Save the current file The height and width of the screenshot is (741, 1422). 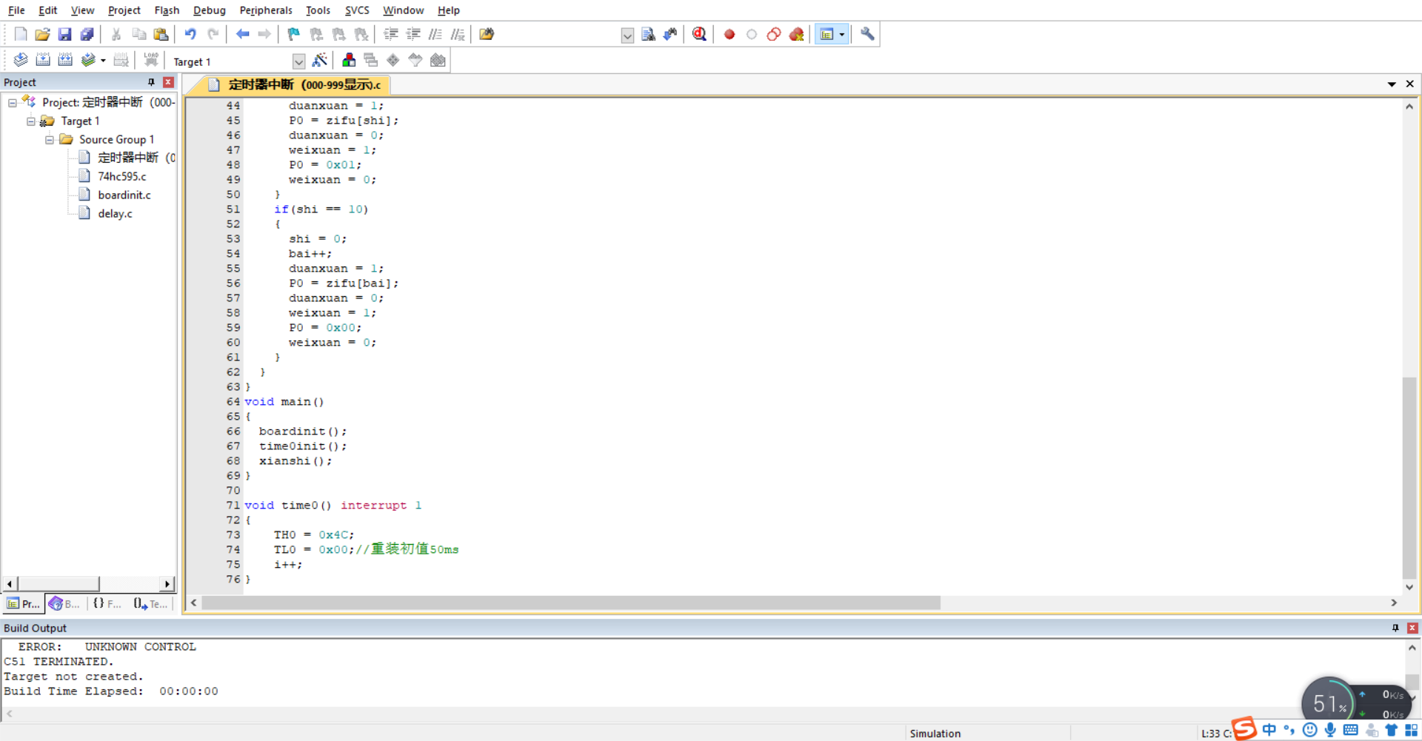click(x=64, y=34)
